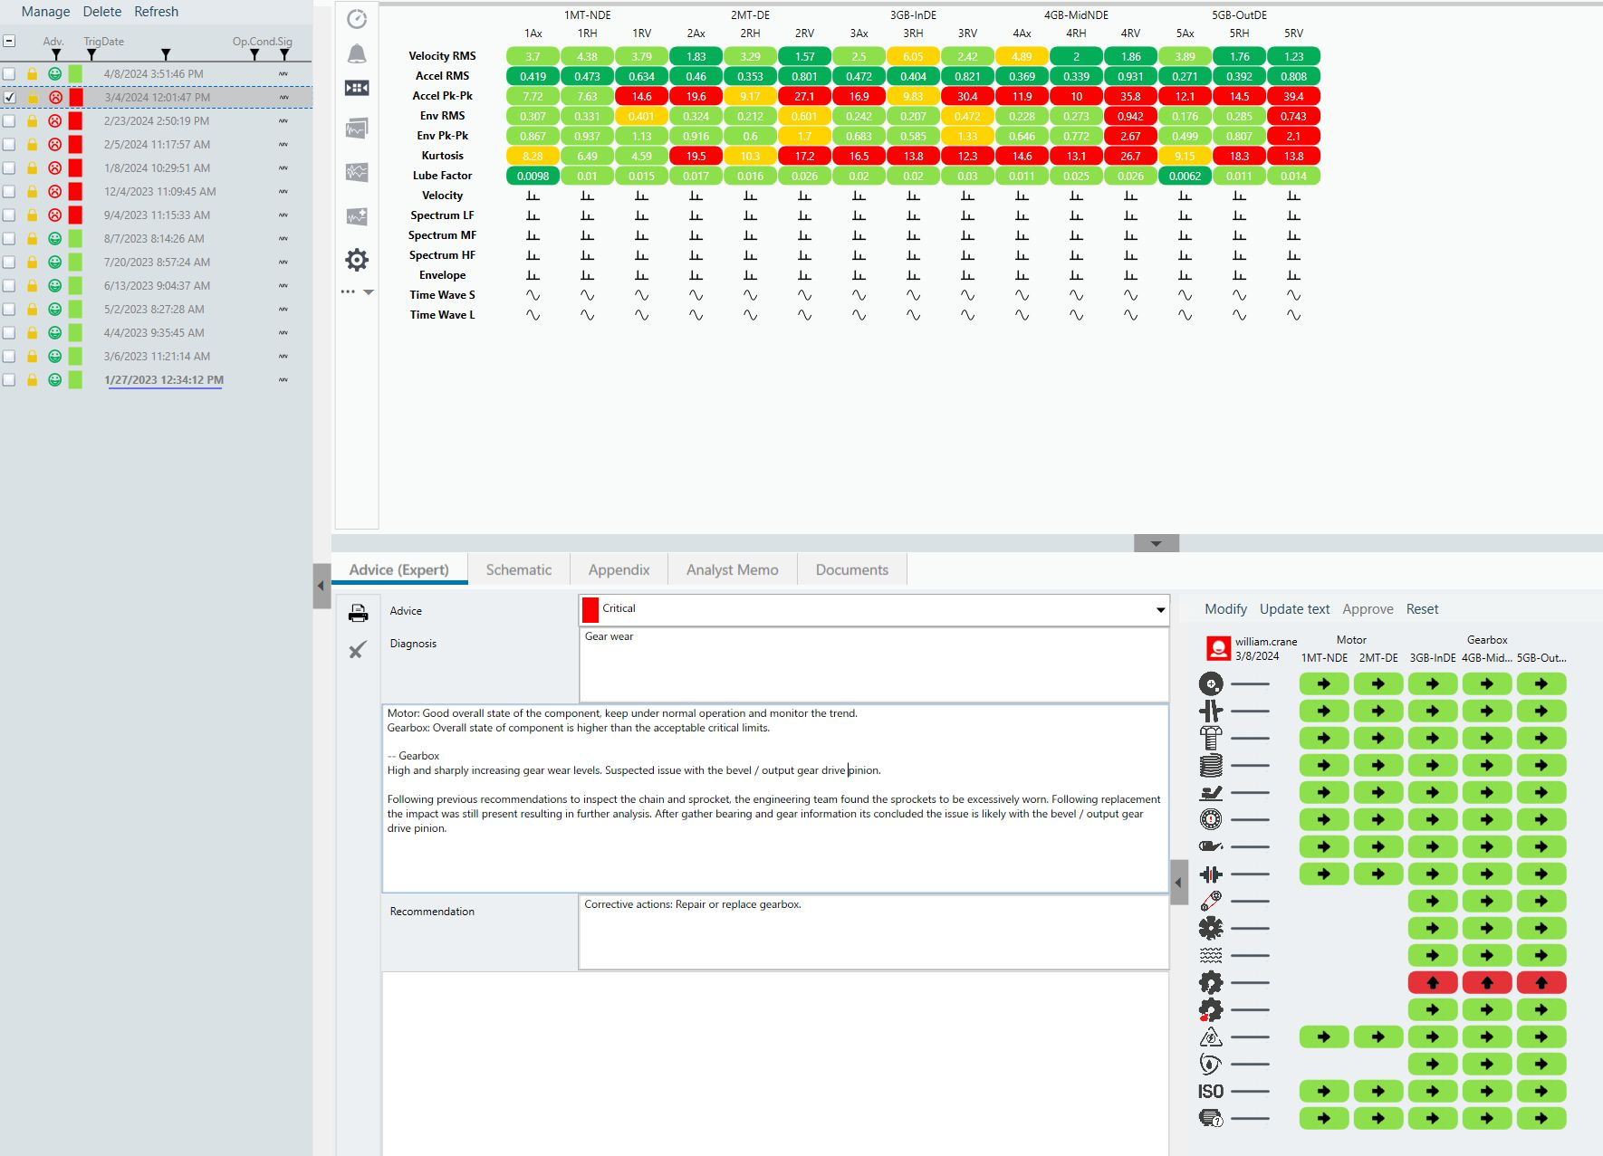
Task: Switch to the Schematic tab
Action: (x=518, y=569)
